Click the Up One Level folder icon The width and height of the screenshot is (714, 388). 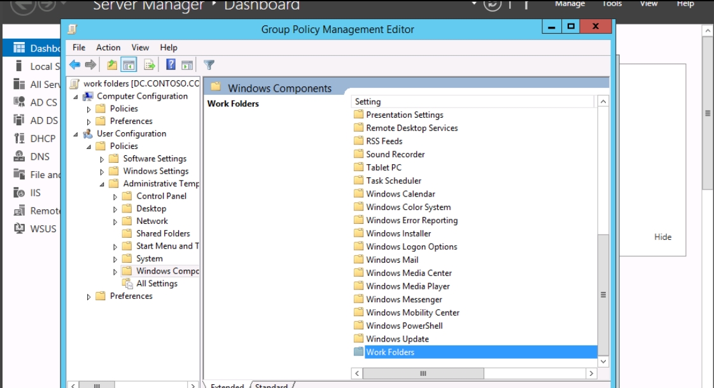(x=112, y=65)
